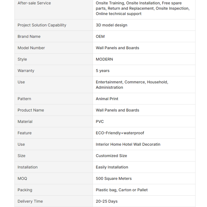Select the Brand Name row label
This screenshot has height=207, width=207.
pos(29,36)
